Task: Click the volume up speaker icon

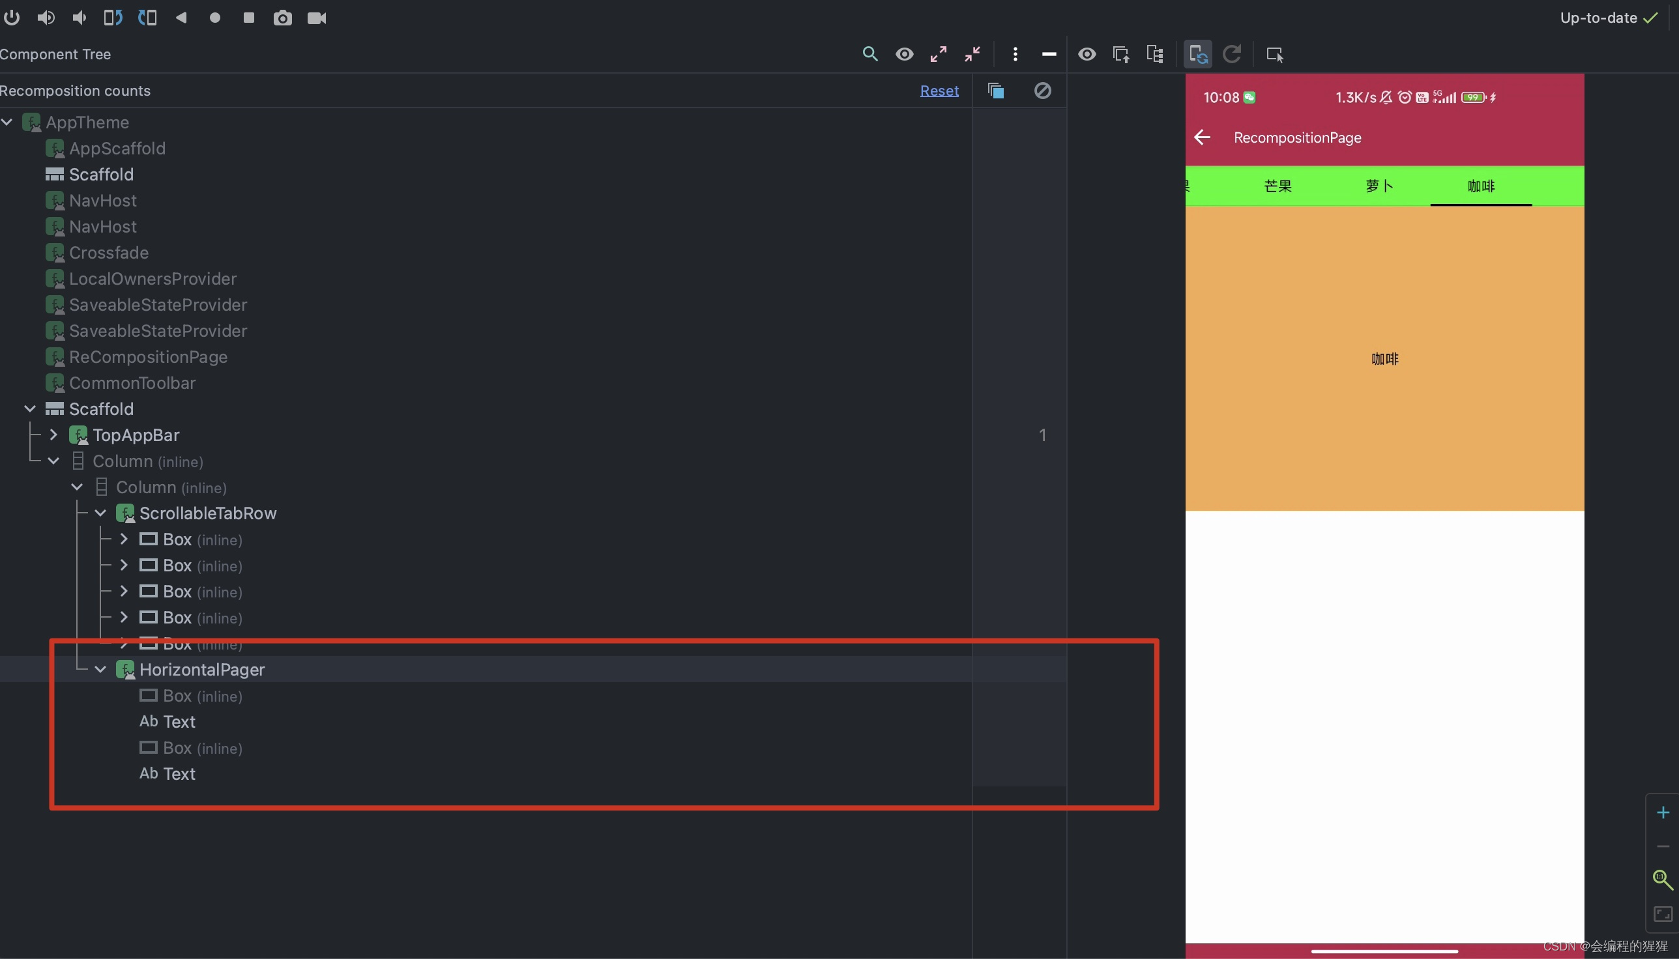Action: click(46, 18)
